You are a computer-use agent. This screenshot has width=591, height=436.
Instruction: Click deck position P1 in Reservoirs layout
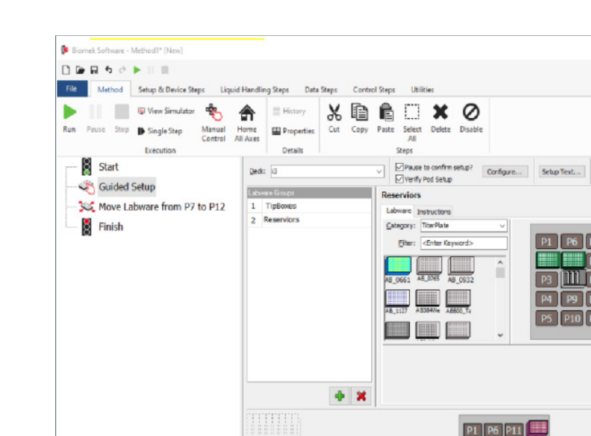click(x=547, y=242)
